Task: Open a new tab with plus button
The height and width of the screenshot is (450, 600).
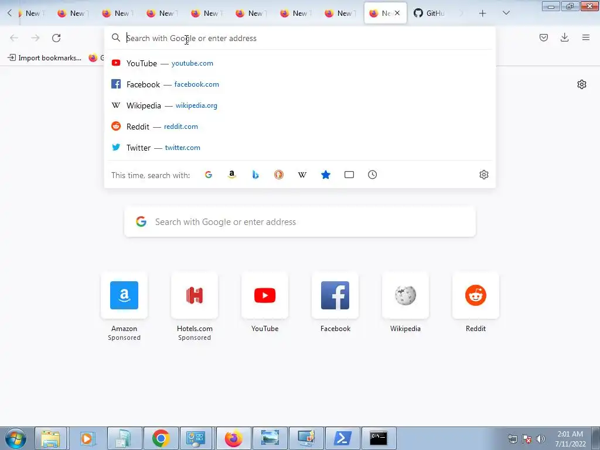Action: point(482,13)
